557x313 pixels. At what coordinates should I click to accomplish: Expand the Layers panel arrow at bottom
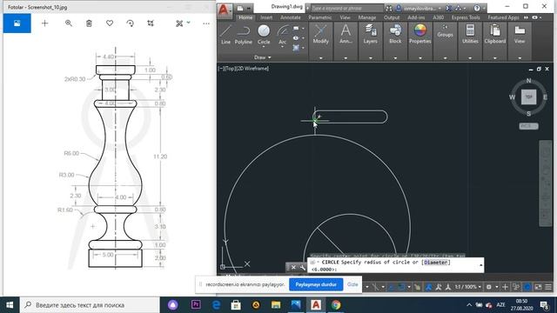pyautogui.click(x=370, y=58)
